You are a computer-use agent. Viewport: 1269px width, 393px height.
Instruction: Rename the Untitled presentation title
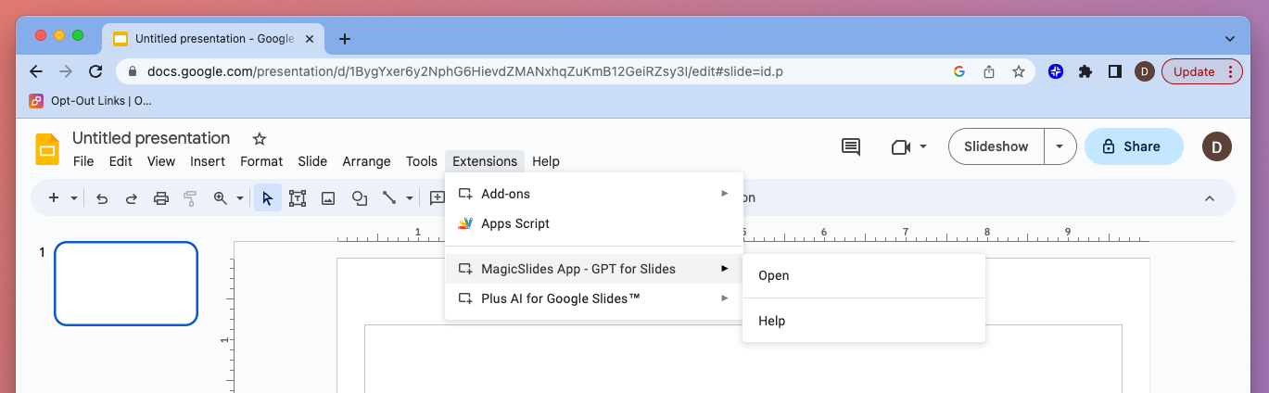click(151, 138)
